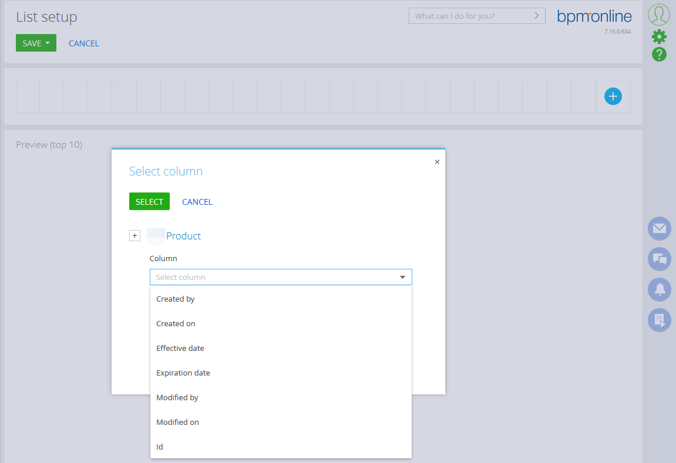Click the bpm'online logo

[594, 17]
